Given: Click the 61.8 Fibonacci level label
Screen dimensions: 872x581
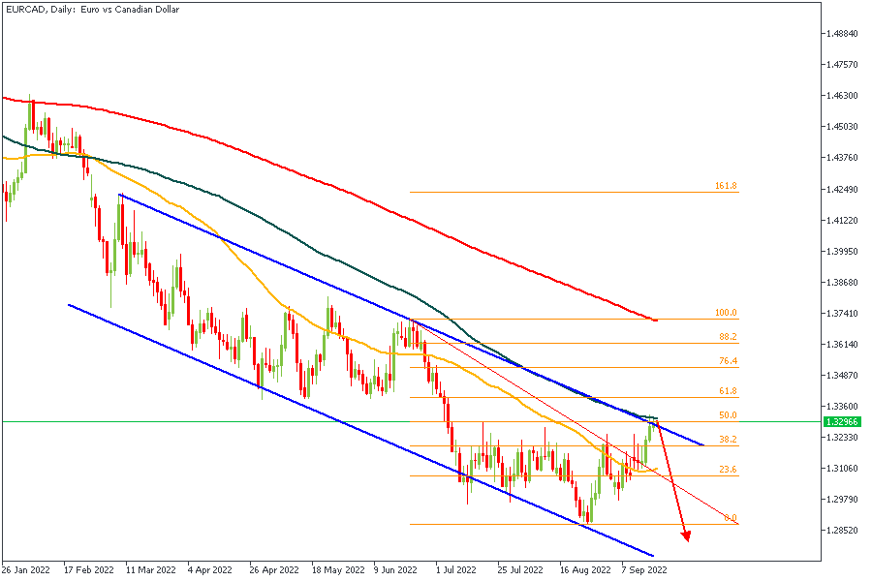Looking at the screenshot, I should tap(727, 391).
